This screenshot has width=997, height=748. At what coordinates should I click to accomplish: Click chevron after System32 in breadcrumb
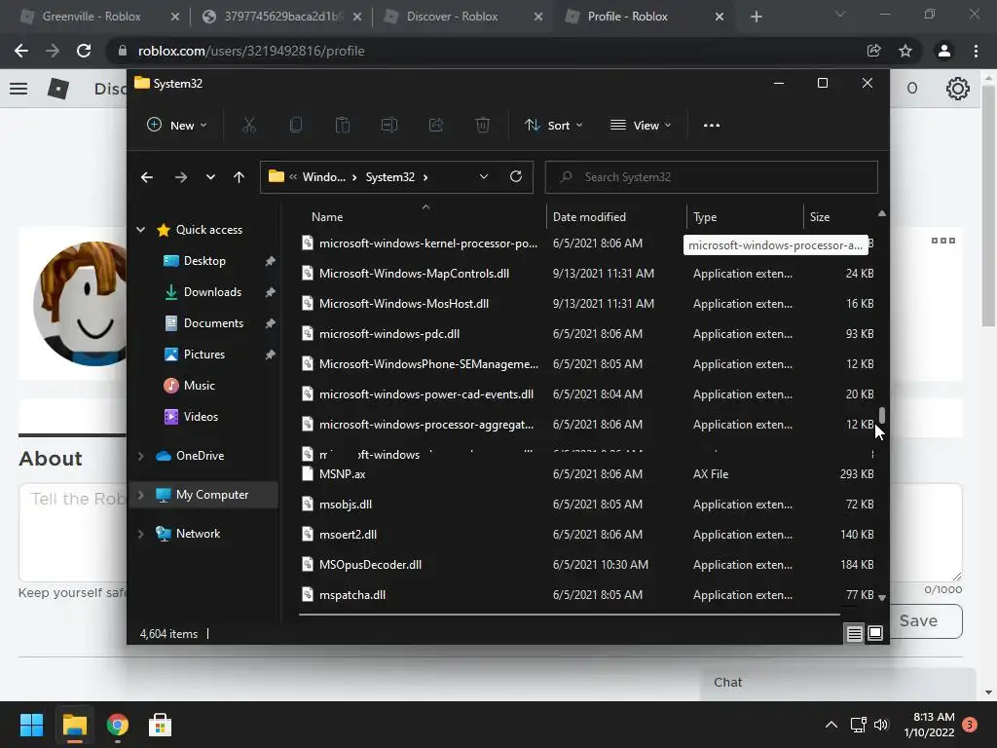(x=425, y=177)
